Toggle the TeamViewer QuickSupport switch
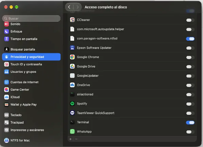The width and height of the screenshot is (203, 147). [x=190, y=113]
